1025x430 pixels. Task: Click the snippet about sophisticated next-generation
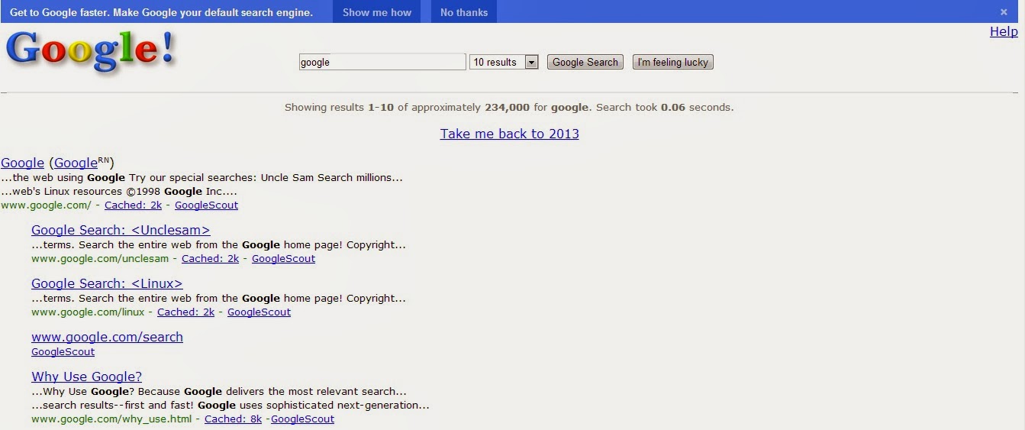tap(230, 405)
